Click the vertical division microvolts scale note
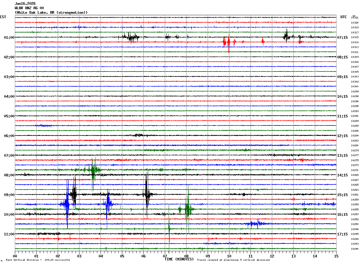The image size is (360, 264). click(38, 260)
